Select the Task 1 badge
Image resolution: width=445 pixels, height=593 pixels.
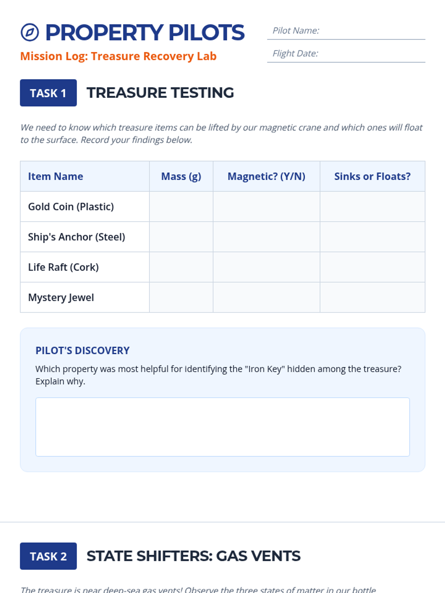click(x=48, y=93)
